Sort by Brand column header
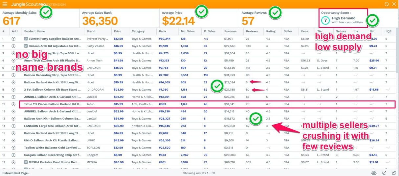This screenshot has height=176, width=399. click(x=91, y=31)
